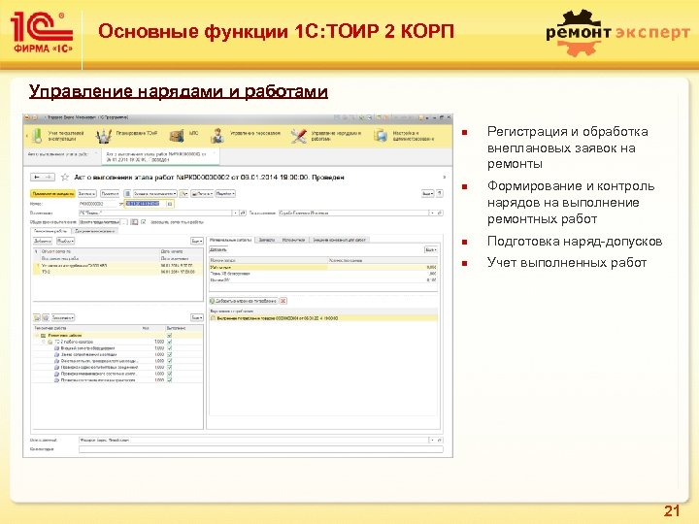Screen dimensions: 699x524
Task: Open the Создать на основании dropdown
Action: 155,194
